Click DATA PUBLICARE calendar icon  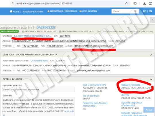coord(23,32)
